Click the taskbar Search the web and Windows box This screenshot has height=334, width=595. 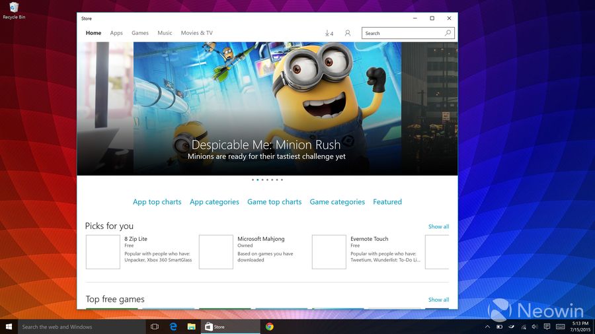[x=81, y=327]
